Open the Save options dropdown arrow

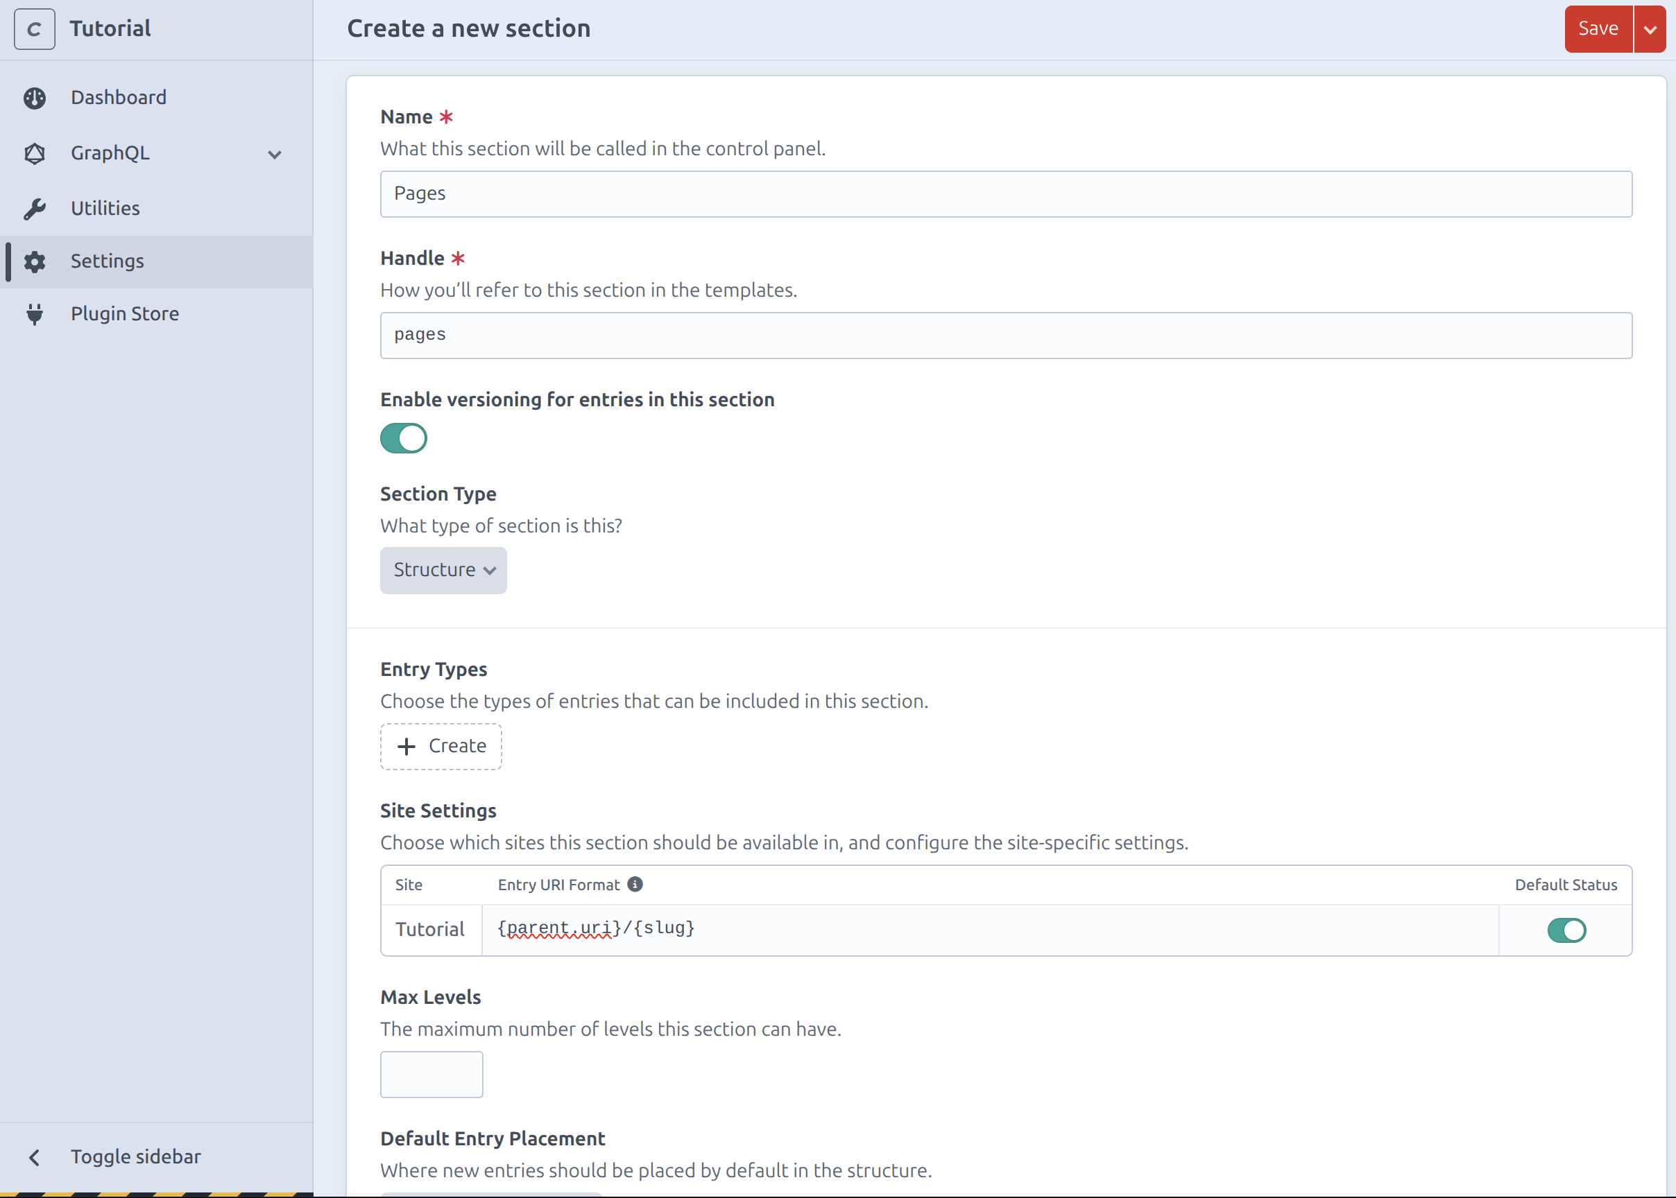pos(1650,28)
